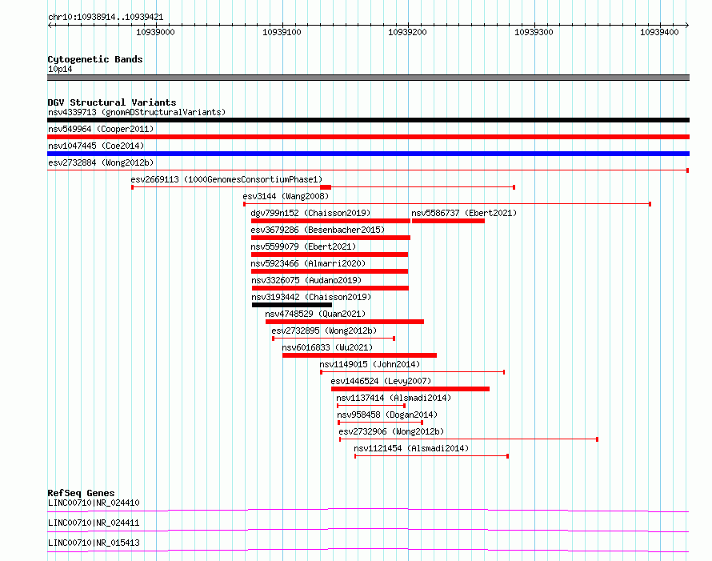Select the nsv6016833 Wu2021 red bar
Viewport: 712px width, 561px height.
tap(360, 355)
